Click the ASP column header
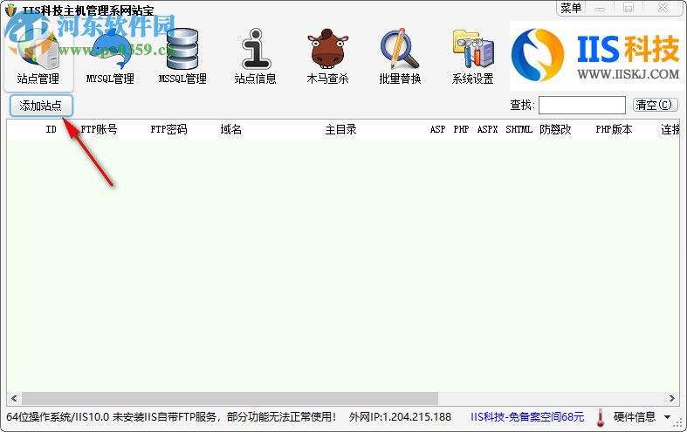Viewport: 687px width, 432px height. (x=437, y=129)
